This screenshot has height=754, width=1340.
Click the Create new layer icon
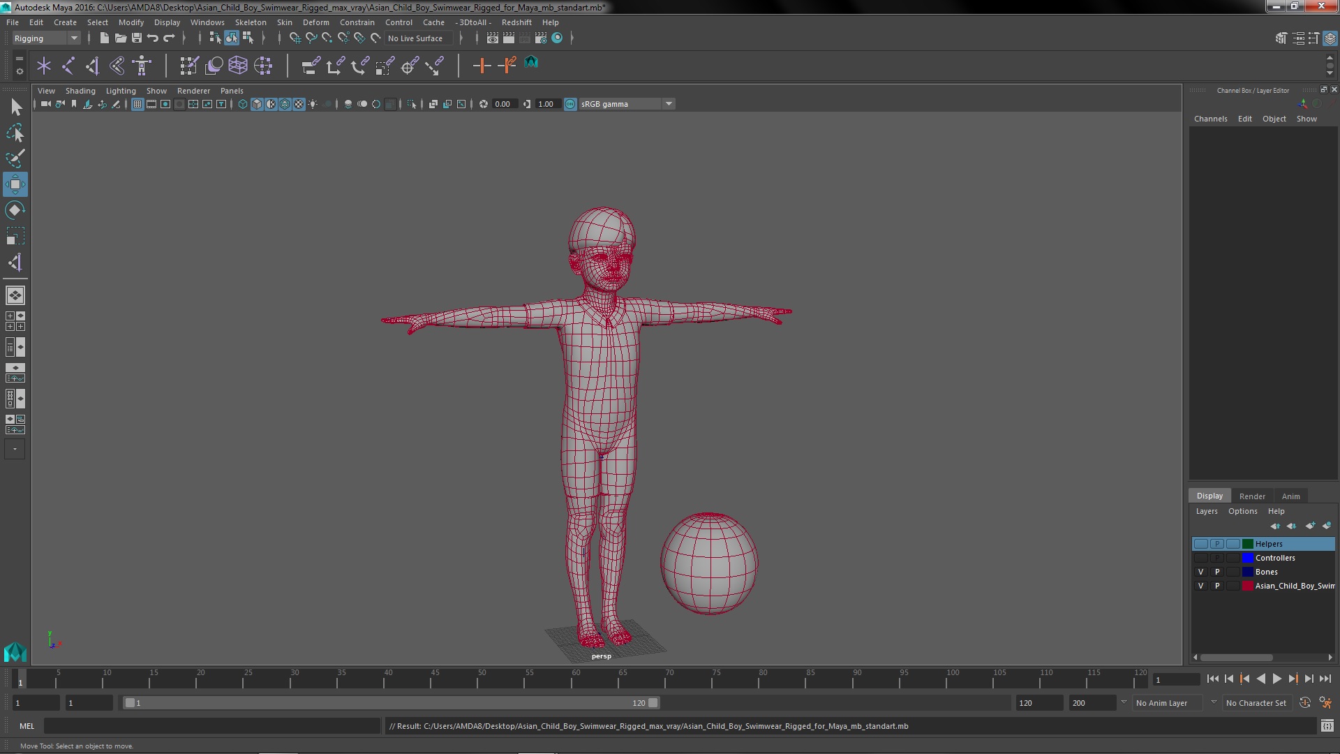[1310, 526]
